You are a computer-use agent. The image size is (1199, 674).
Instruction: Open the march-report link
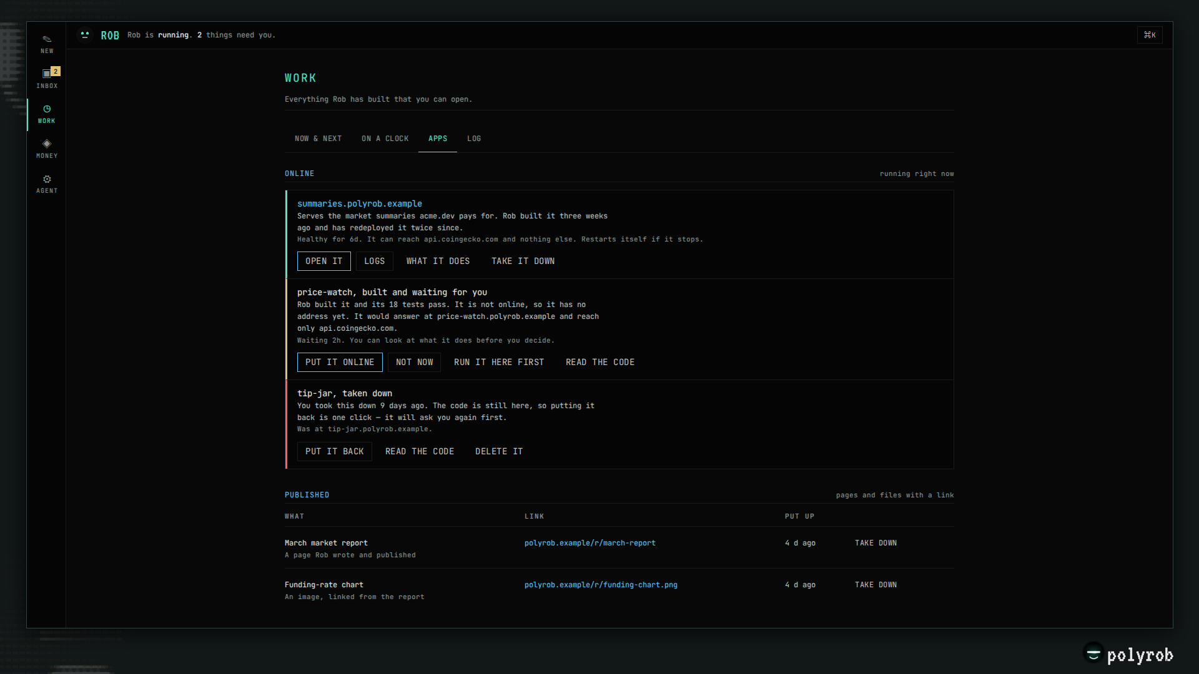click(x=590, y=543)
